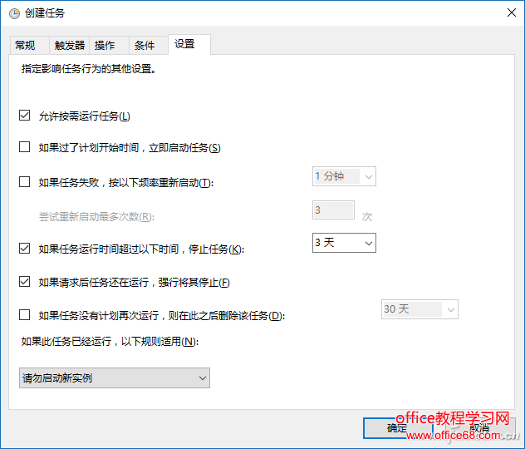Viewport: 525px width, 449px height.
Task: Close the 创建任务 dialog
Action: 511,12
